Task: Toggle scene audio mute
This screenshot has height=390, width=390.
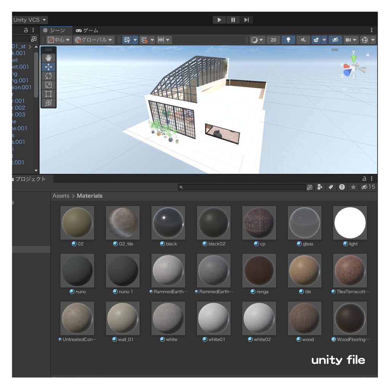Action: 303,40
